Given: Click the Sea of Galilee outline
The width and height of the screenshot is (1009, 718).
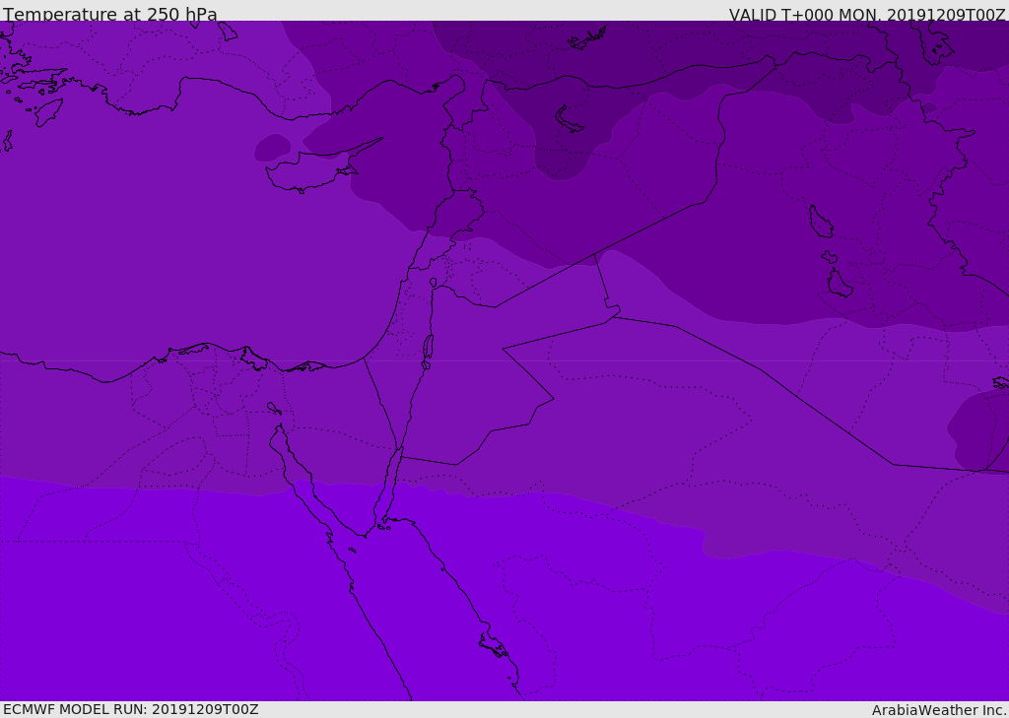Looking at the screenshot, I should 433,284.
